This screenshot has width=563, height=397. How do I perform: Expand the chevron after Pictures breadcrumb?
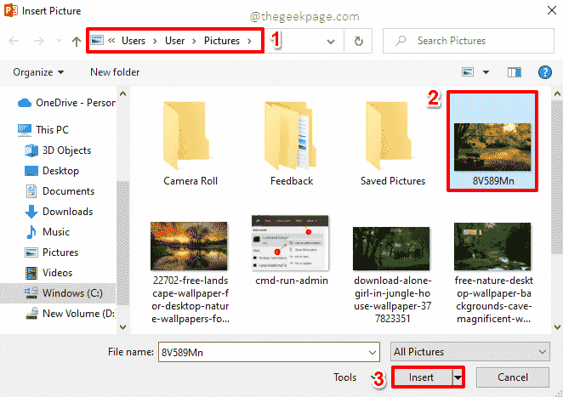tap(249, 41)
